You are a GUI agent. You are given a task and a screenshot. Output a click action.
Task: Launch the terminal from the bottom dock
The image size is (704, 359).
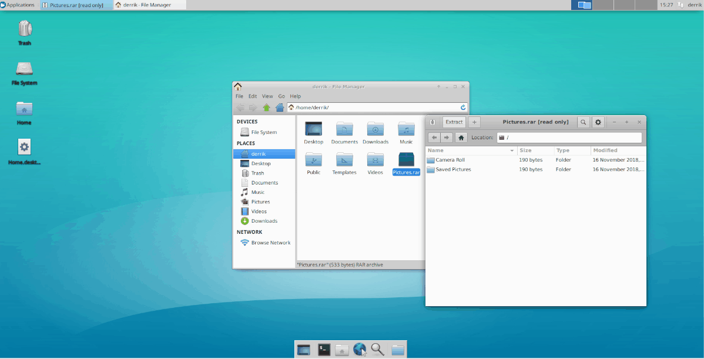pos(324,350)
